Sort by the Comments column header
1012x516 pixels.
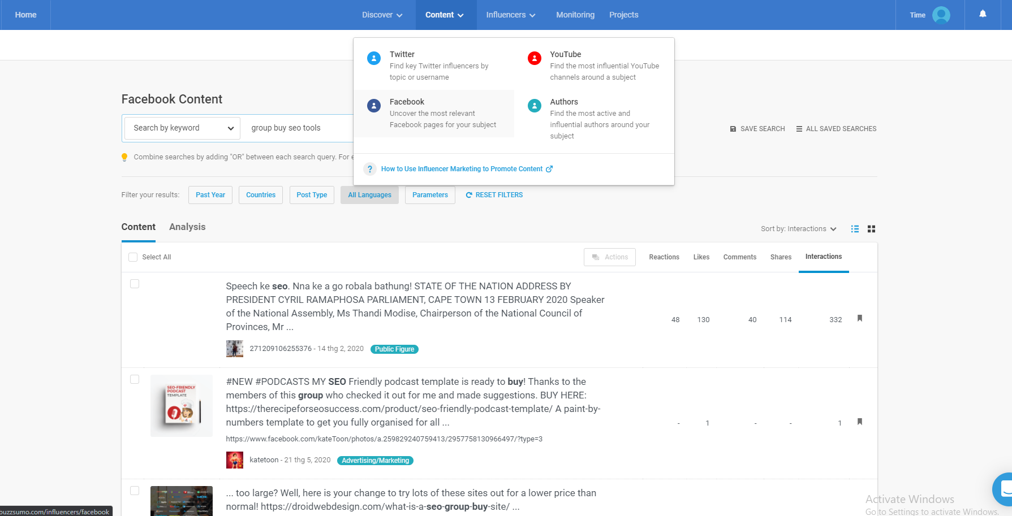click(x=740, y=257)
